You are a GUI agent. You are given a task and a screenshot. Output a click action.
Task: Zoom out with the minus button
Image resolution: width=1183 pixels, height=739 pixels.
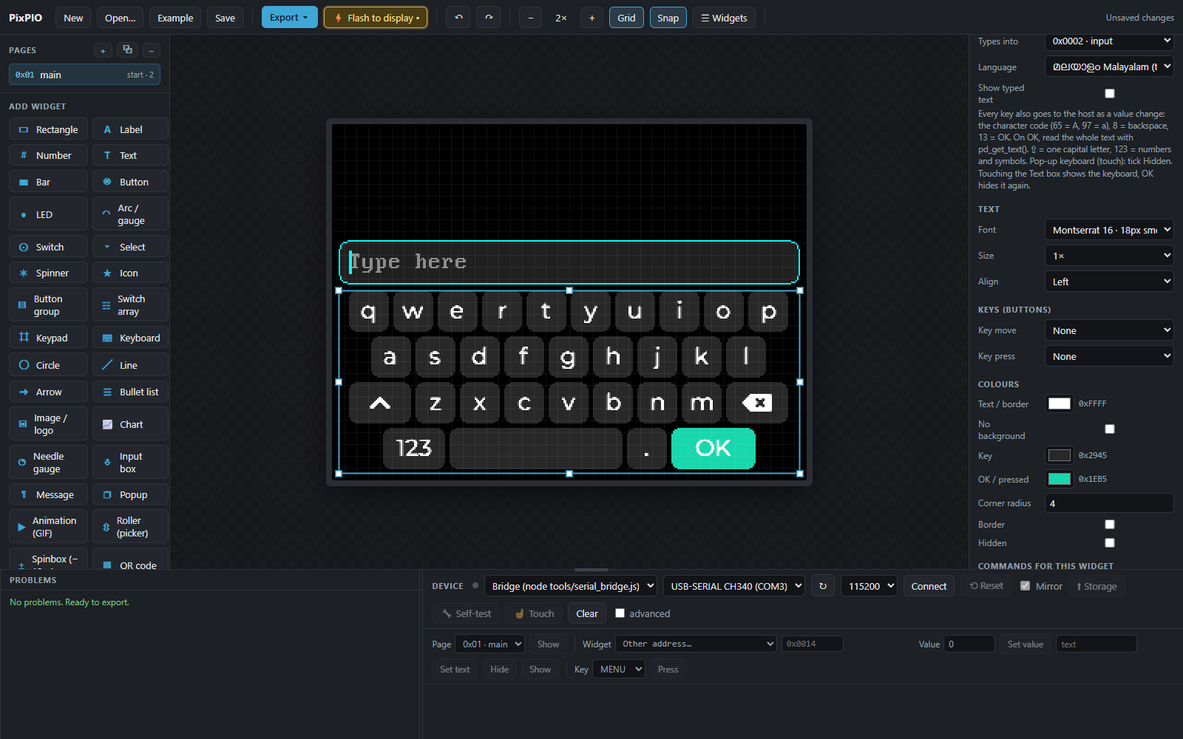point(530,18)
